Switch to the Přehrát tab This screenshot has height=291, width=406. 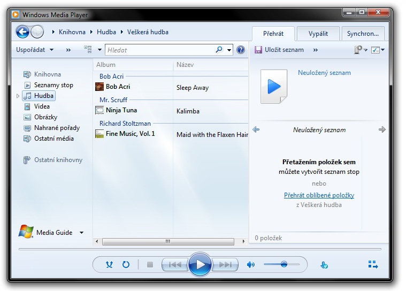[x=273, y=34]
